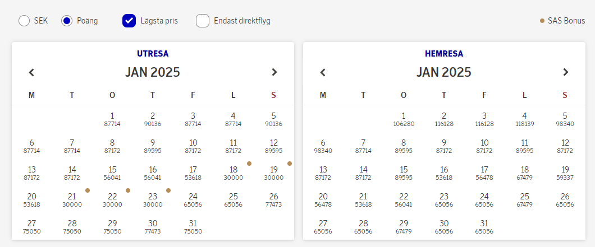Screen dimensions: 595x247
Task: Select January 17 in Utresa calendar
Action: (193, 173)
